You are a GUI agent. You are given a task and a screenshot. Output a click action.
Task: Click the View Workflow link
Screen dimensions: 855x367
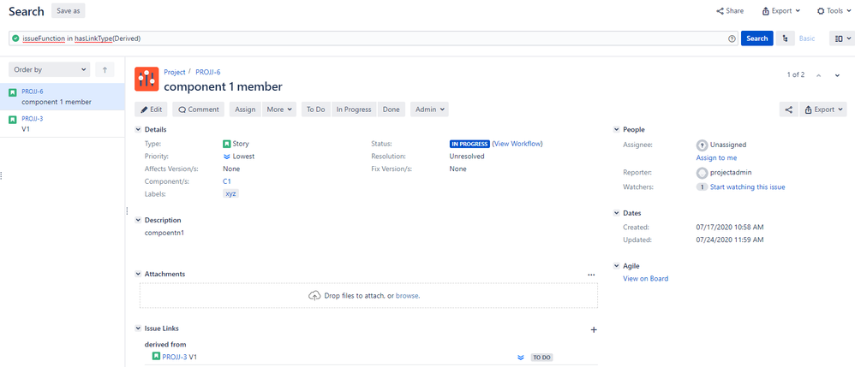coord(517,144)
